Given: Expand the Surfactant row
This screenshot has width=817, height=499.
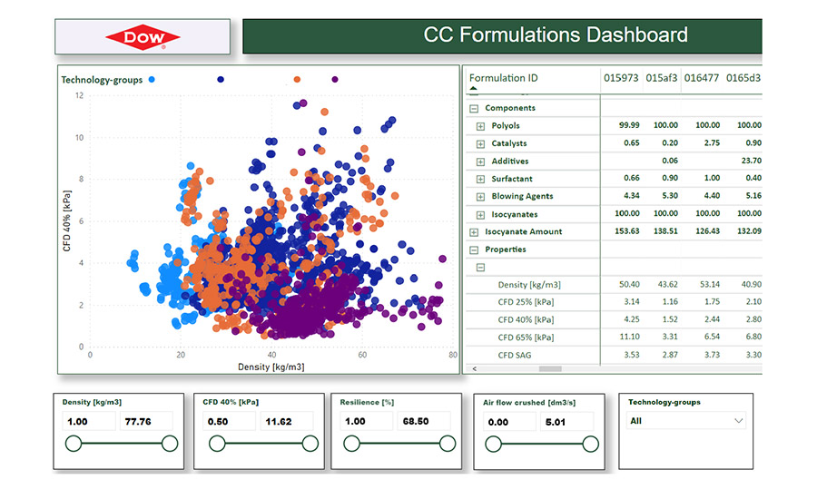Looking at the screenshot, I should pyautogui.click(x=481, y=179).
